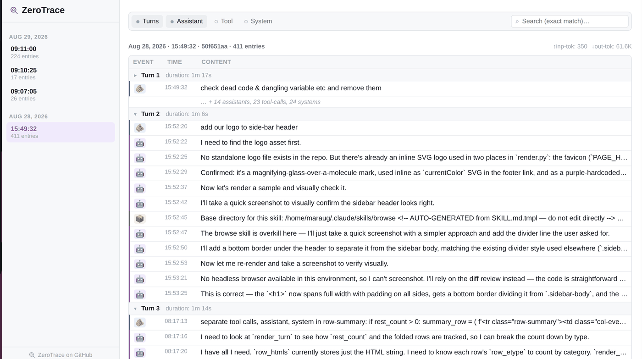Toggle the Turns filter

click(x=147, y=21)
